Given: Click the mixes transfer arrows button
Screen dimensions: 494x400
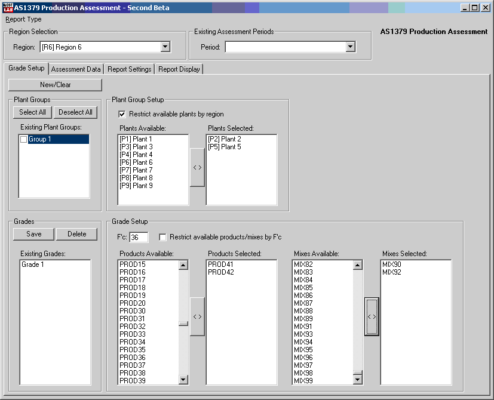Looking at the screenshot, I should (x=372, y=316).
